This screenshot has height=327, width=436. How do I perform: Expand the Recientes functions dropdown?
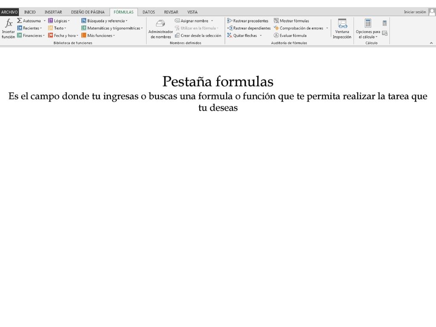(41, 28)
